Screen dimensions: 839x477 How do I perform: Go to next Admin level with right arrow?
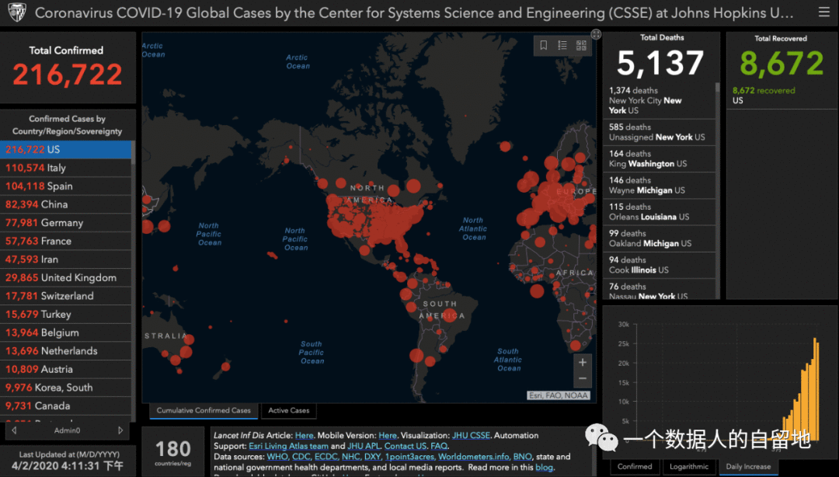120,430
